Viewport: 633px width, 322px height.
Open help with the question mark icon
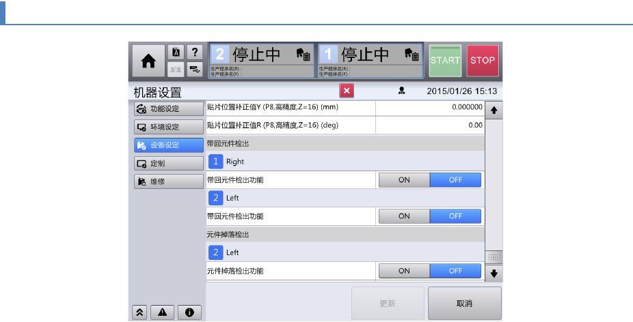(195, 52)
